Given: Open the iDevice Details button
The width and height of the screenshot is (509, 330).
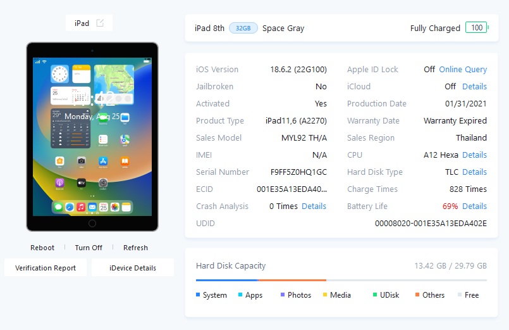Looking at the screenshot, I should pos(133,267).
